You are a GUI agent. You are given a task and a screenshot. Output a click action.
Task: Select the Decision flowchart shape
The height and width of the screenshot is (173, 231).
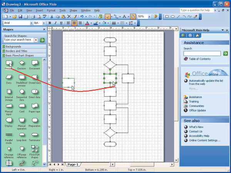point(22,63)
